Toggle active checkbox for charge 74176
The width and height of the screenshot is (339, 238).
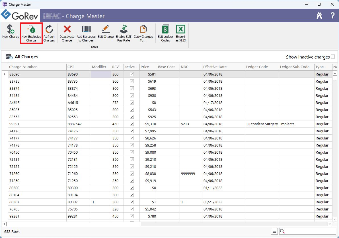point(132,131)
